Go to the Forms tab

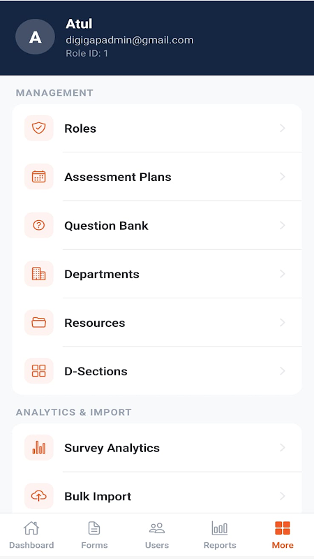[94, 535]
